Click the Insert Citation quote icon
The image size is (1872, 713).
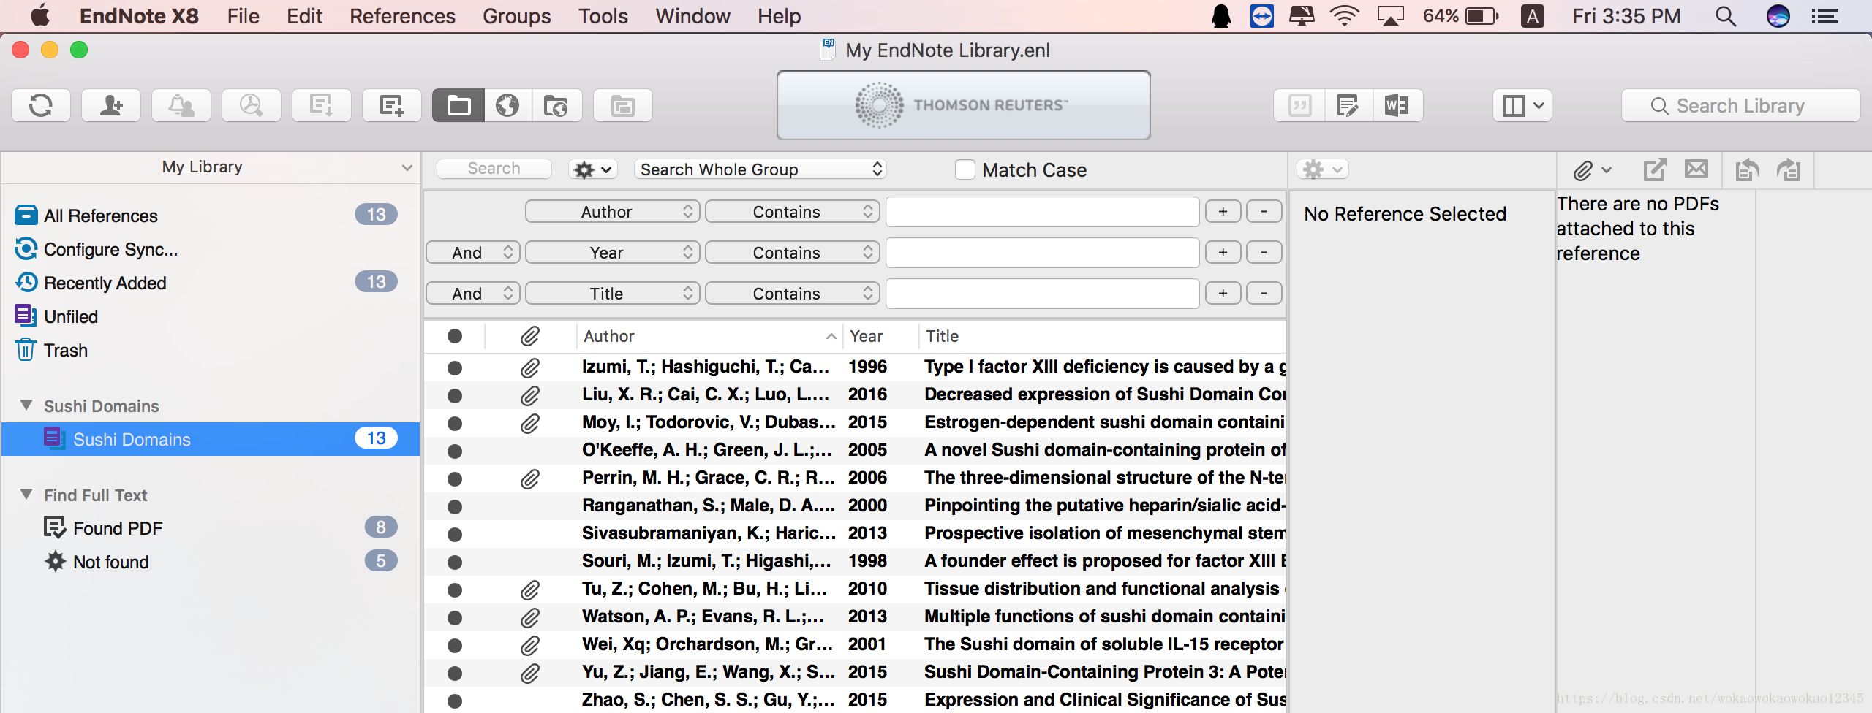click(x=1299, y=106)
